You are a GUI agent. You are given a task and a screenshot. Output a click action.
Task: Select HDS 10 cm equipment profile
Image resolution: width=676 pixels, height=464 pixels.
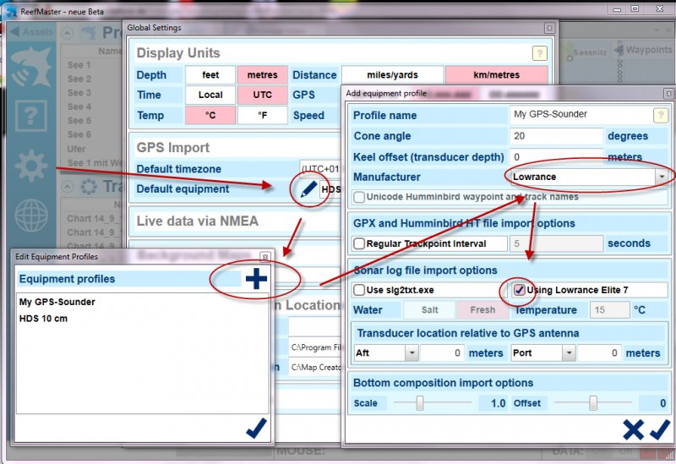[x=43, y=318]
